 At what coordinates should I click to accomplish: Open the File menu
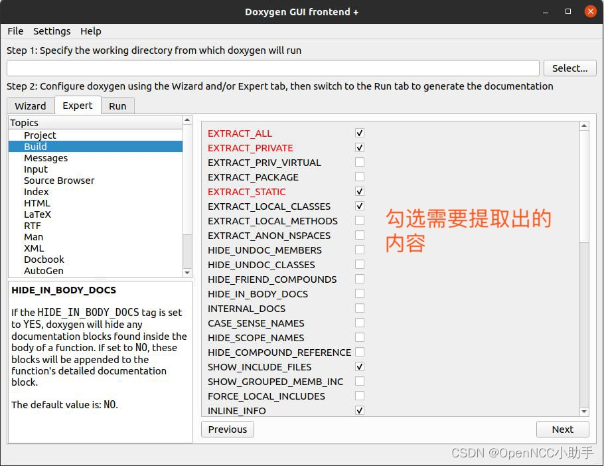15,31
